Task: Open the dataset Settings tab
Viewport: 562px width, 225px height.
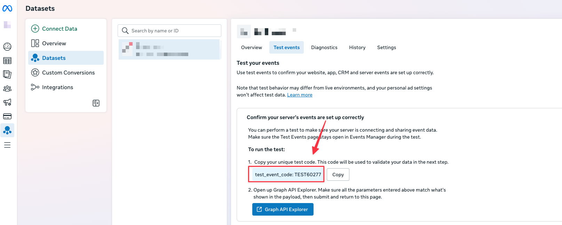Action: click(386, 47)
